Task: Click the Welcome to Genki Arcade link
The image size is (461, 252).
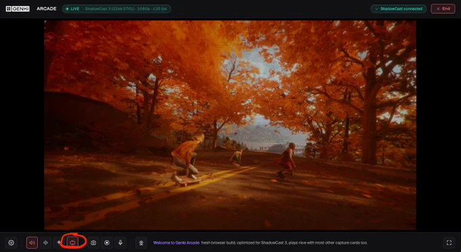Action: coord(176,242)
